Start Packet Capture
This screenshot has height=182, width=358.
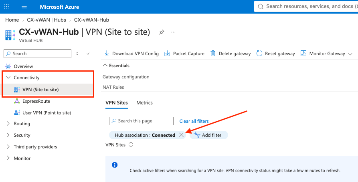pyautogui.click(x=184, y=54)
